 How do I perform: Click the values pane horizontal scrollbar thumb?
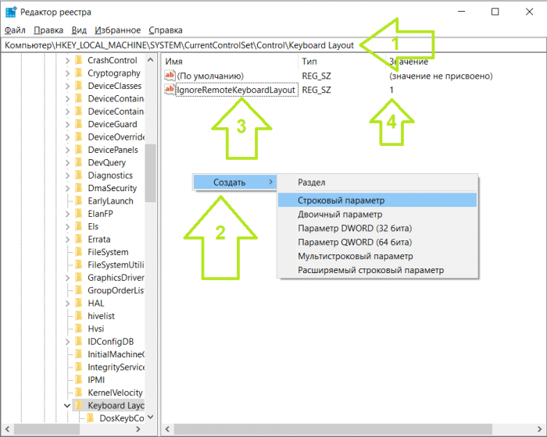pos(333,429)
